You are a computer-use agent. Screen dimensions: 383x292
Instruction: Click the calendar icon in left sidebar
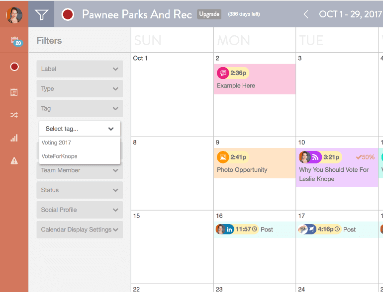[x=14, y=92]
